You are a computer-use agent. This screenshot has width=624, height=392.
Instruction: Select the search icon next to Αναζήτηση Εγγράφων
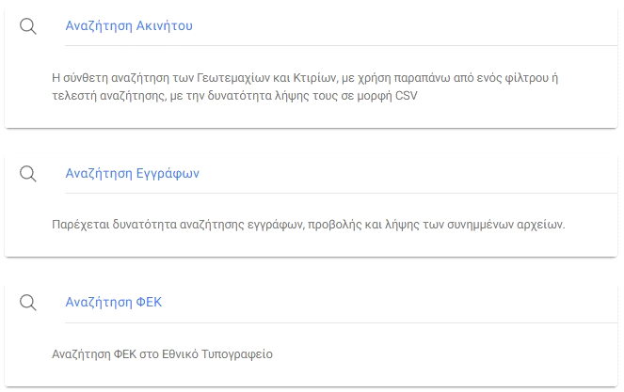(x=27, y=173)
